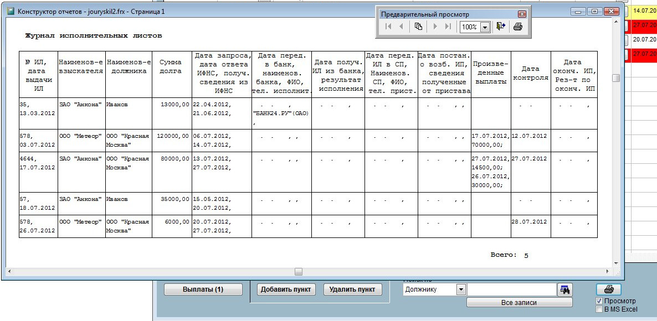Click the previous page arrow

point(401,27)
